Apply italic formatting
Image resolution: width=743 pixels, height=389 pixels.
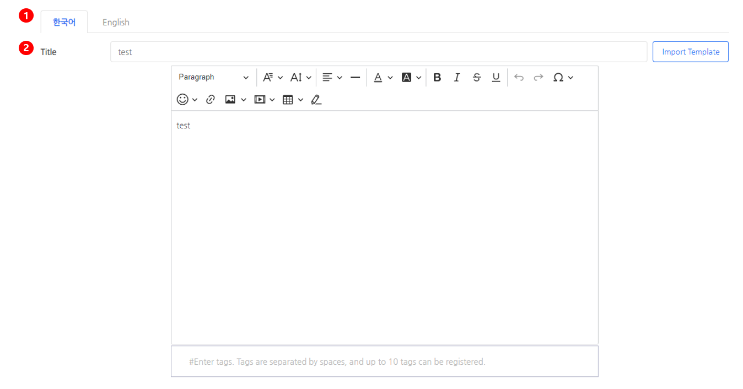pyautogui.click(x=456, y=78)
